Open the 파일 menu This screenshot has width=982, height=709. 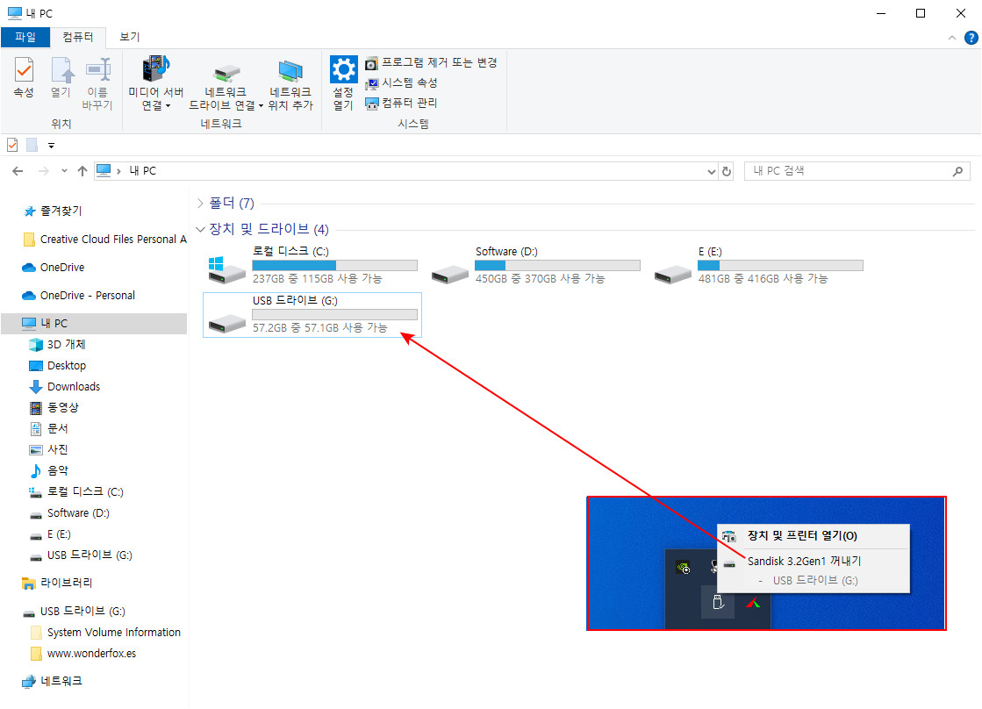click(25, 38)
